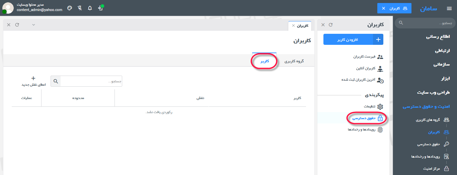Click the محدوده column header
Screen dimensions: 457x175
(x=78, y=98)
